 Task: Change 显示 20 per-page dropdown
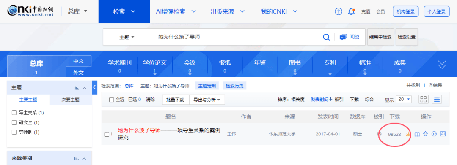coord(404,99)
